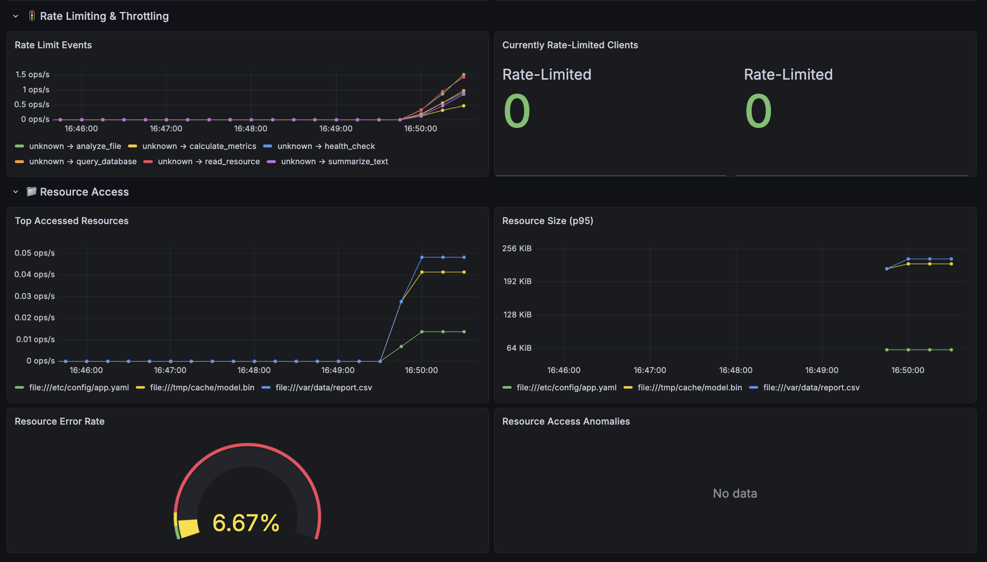Click the Resource Access Anomalies panel title
The height and width of the screenshot is (562, 987).
click(566, 421)
